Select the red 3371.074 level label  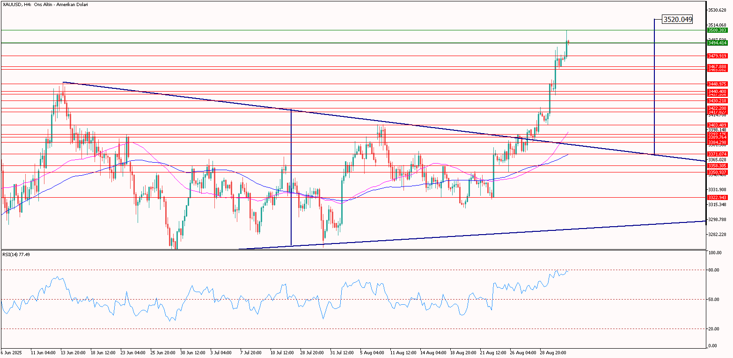point(717,154)
